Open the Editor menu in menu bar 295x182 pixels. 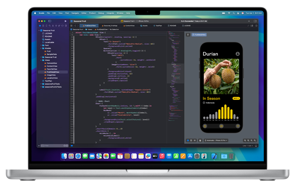[x=84, y=13]
